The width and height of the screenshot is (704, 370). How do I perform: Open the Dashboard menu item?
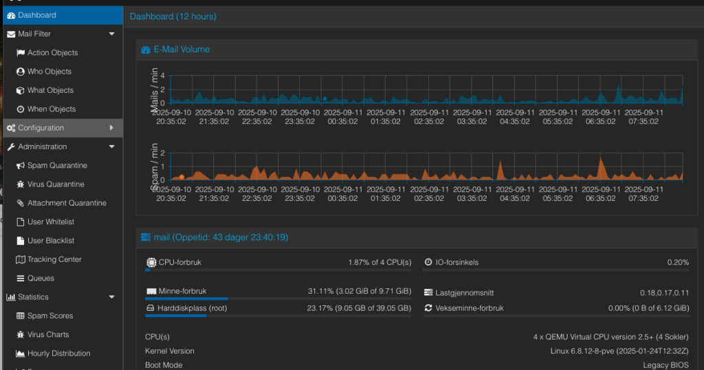37,15
